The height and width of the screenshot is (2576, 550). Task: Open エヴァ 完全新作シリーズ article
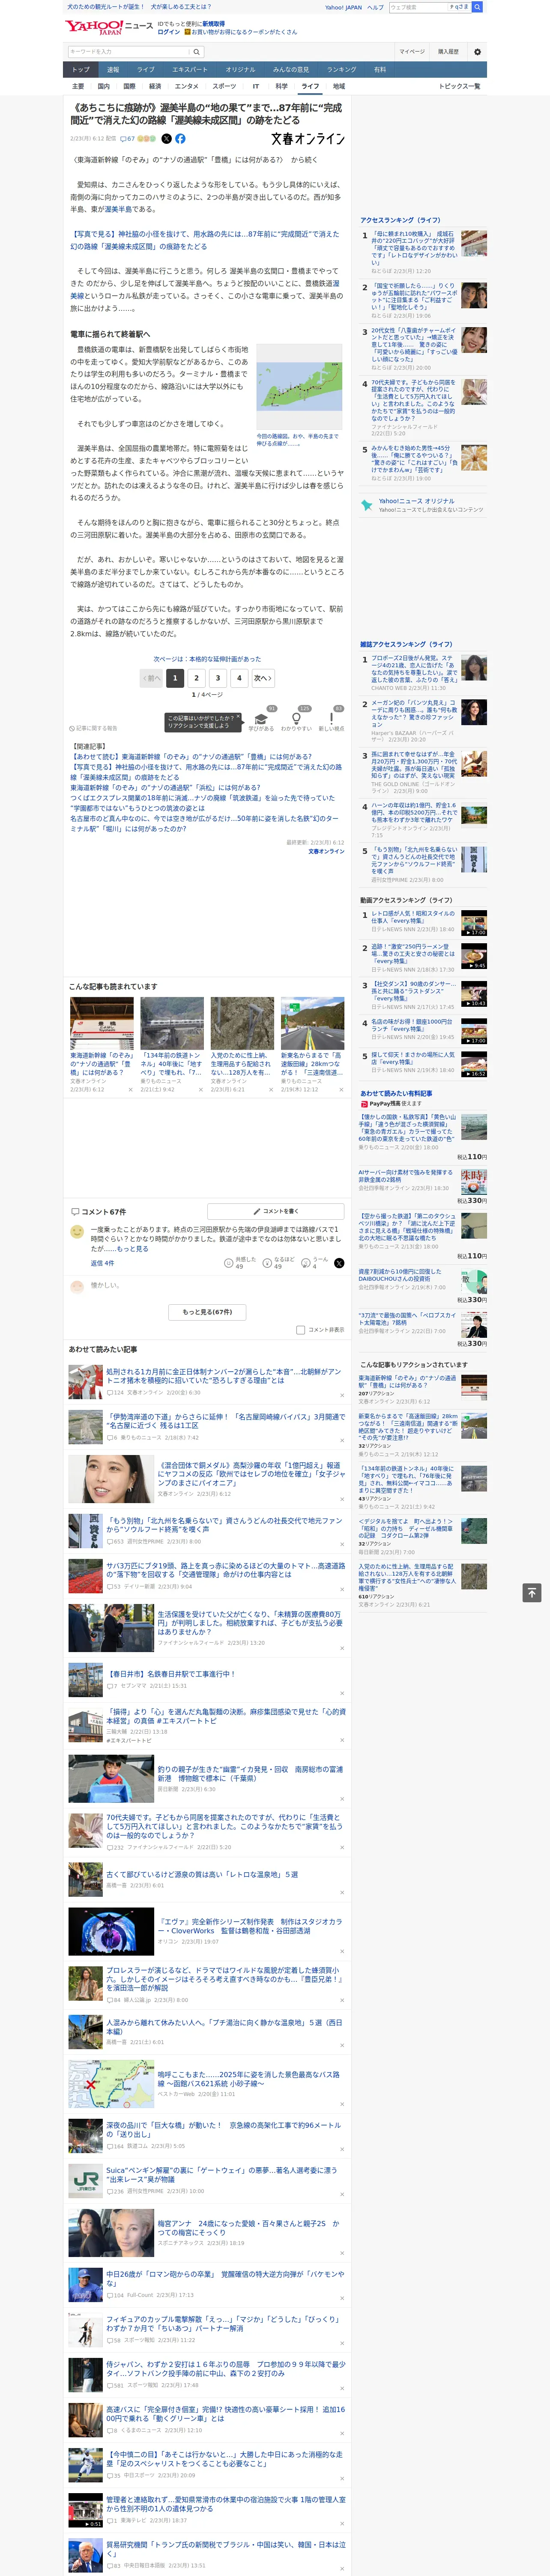(x=250, y=1926)
